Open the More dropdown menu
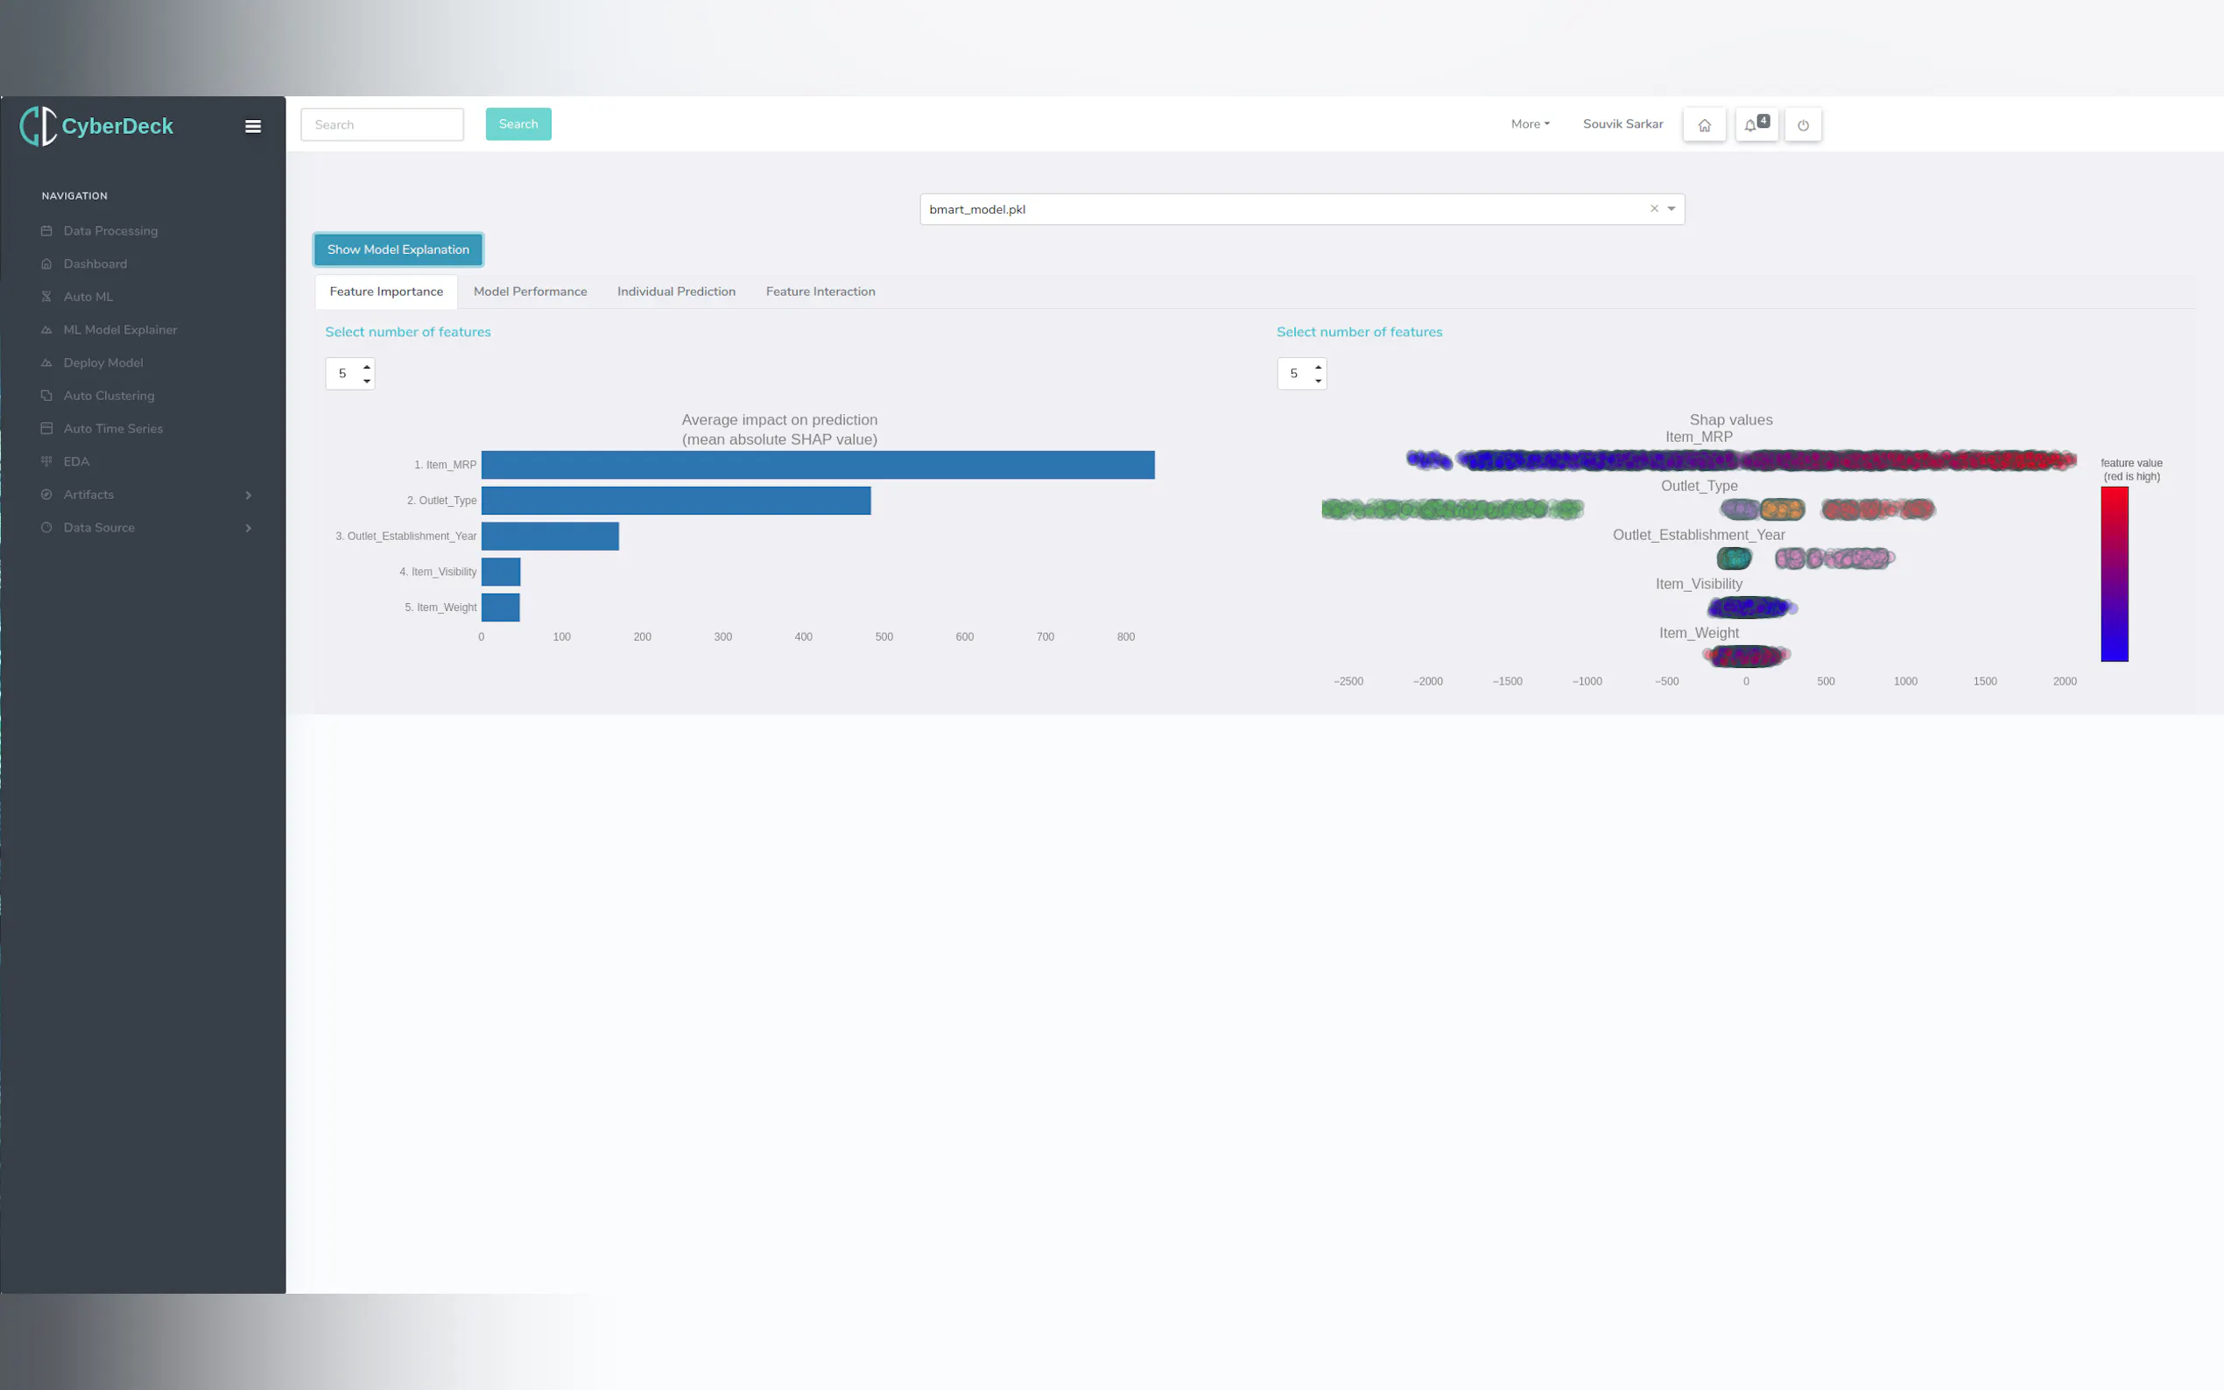 point(1529,124)
